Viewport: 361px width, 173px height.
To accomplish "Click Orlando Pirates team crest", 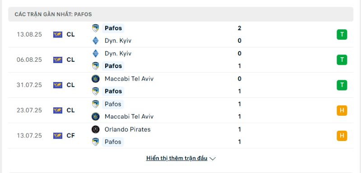I will (95, 129).
